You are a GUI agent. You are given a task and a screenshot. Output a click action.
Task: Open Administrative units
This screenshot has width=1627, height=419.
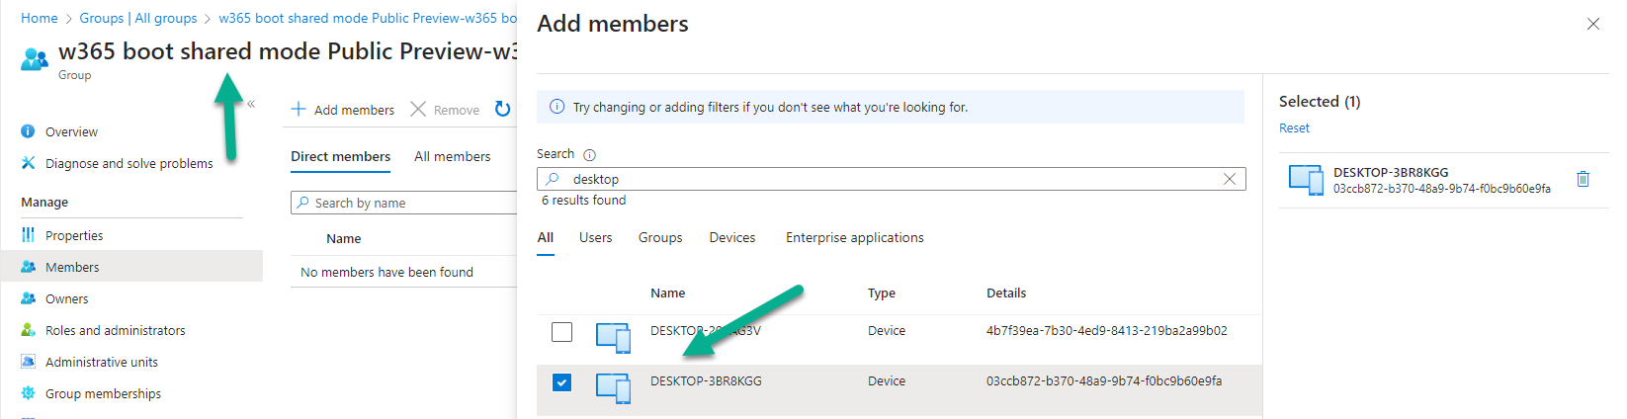point(101,362)
